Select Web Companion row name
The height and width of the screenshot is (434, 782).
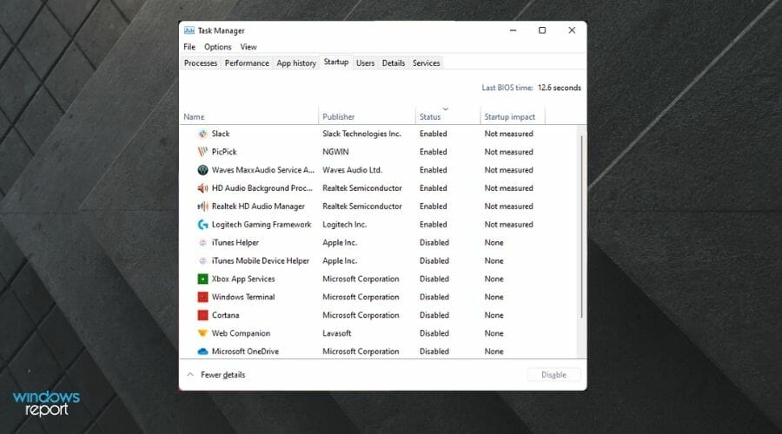241,333
